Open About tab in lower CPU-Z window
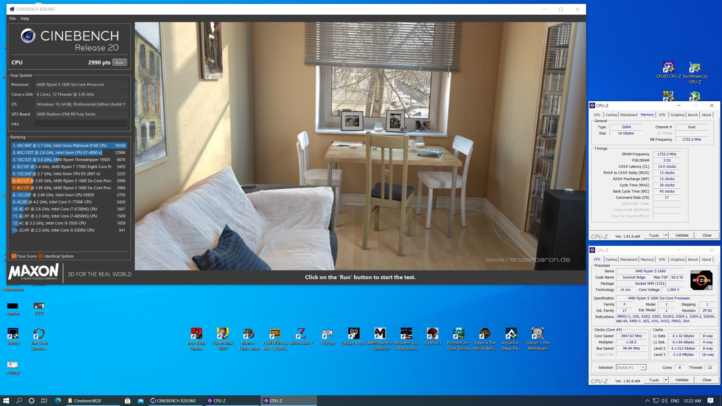This screenshot has width=722, height=406. pos(706,259)
